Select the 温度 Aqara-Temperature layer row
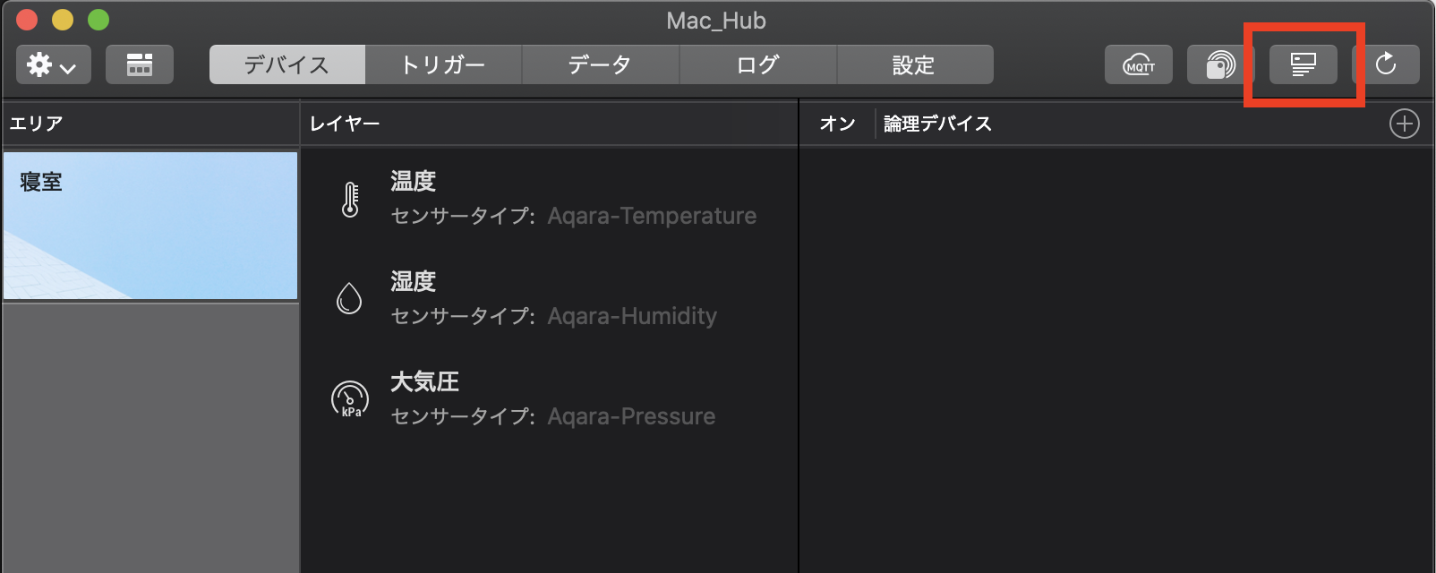This screenshot has width=1436, height=573. [x=549, y=199]
